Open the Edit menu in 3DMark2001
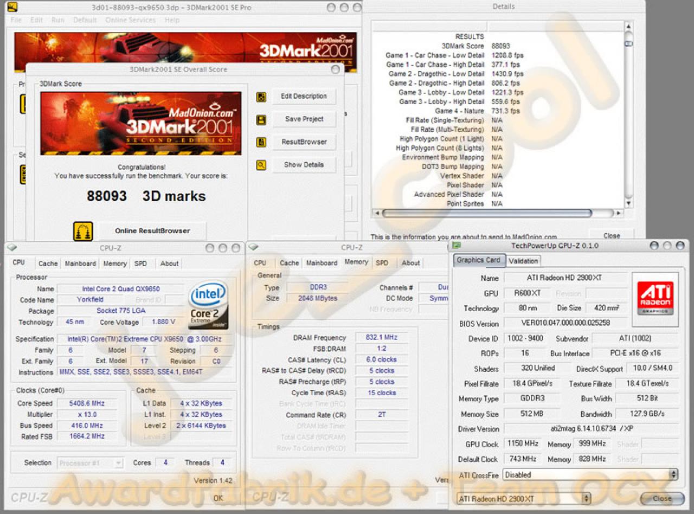 click(36, 20)
